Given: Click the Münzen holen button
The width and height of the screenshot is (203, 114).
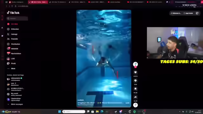Looking at the screenshot, I should 176,13.
